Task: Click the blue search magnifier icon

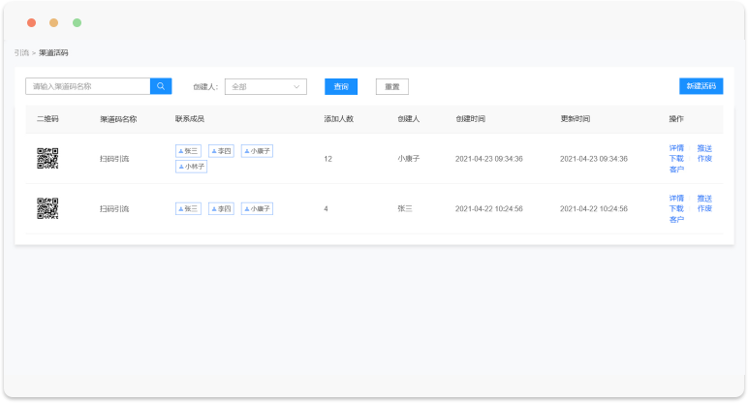Action: (x=161, y=86)
